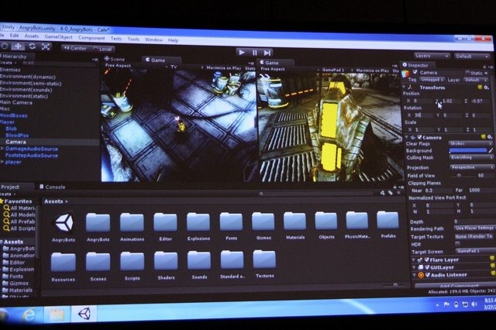The width and height of the screenshot is (496, 330).
Task: Open Clear Flags Skybox dropdown
Action: click(470, 143)
